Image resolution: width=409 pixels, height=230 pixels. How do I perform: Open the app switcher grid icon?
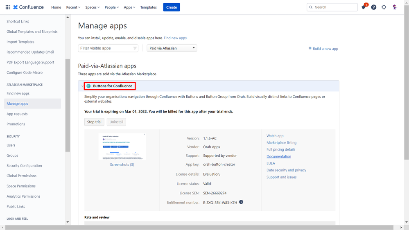pos(7,7)
